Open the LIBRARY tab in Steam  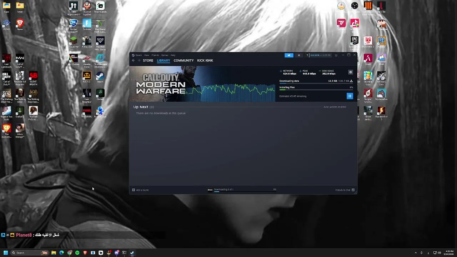pyautogui.click(x=163, y=60)
